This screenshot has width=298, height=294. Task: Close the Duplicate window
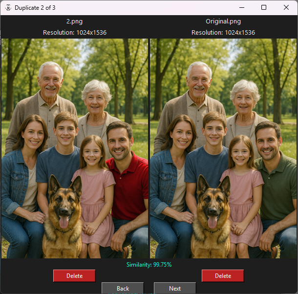(x=286, y=8)
